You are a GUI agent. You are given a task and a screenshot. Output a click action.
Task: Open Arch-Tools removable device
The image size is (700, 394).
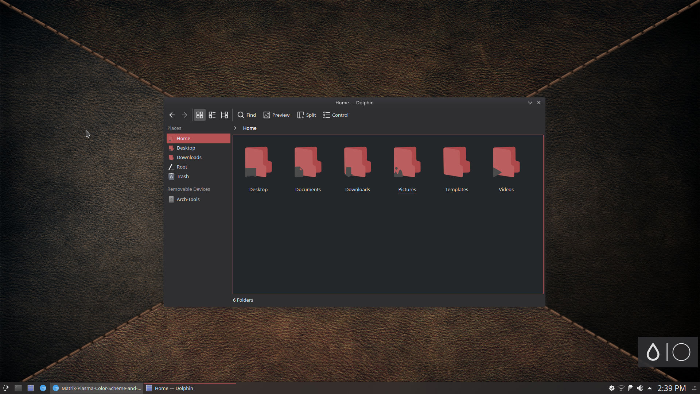coord(198,199)
